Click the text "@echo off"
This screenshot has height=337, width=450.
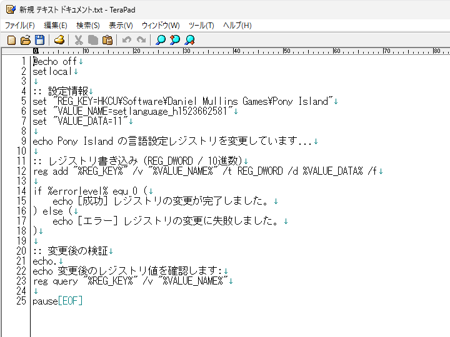pos(54,62)
